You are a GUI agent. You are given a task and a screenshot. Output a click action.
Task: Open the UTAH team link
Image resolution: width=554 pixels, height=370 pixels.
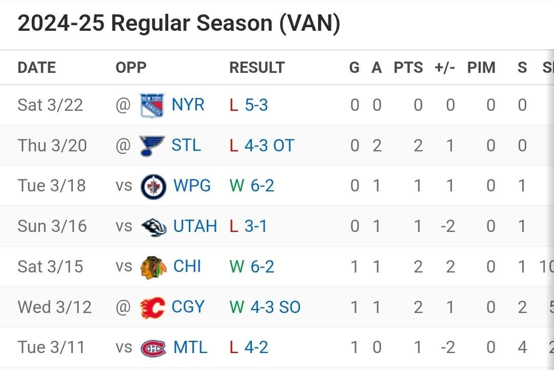pyautogui.click(x=195, y=226)
